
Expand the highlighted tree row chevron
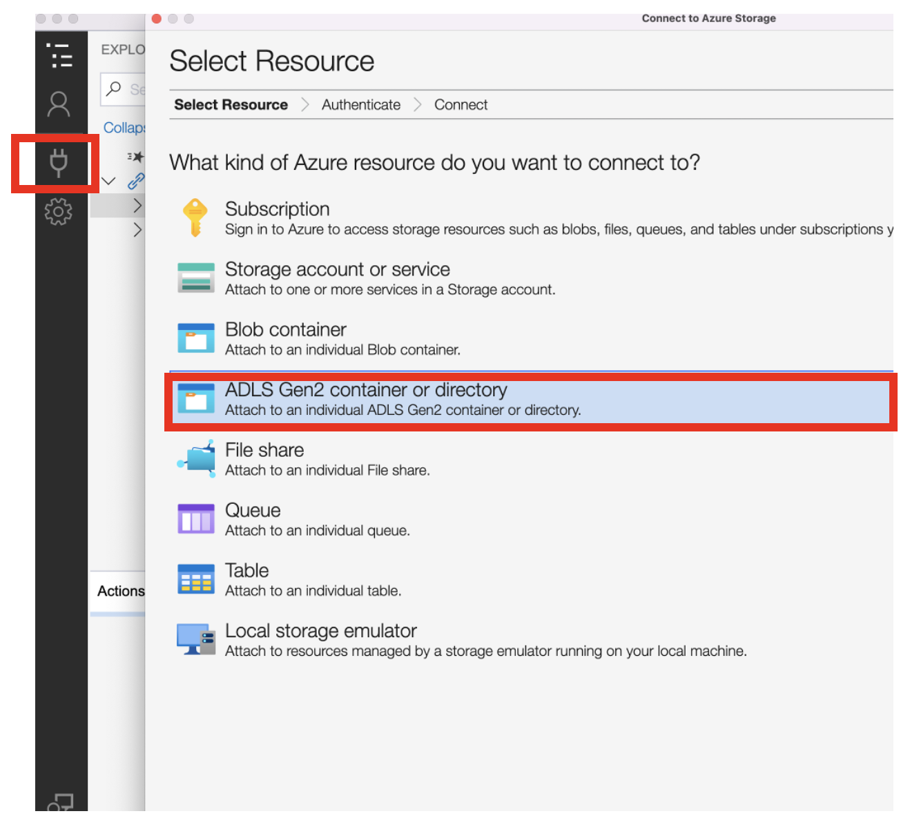click(x=137, y=205)
